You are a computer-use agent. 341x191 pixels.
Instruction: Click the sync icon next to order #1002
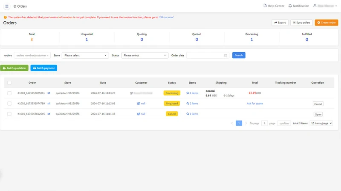49,104
